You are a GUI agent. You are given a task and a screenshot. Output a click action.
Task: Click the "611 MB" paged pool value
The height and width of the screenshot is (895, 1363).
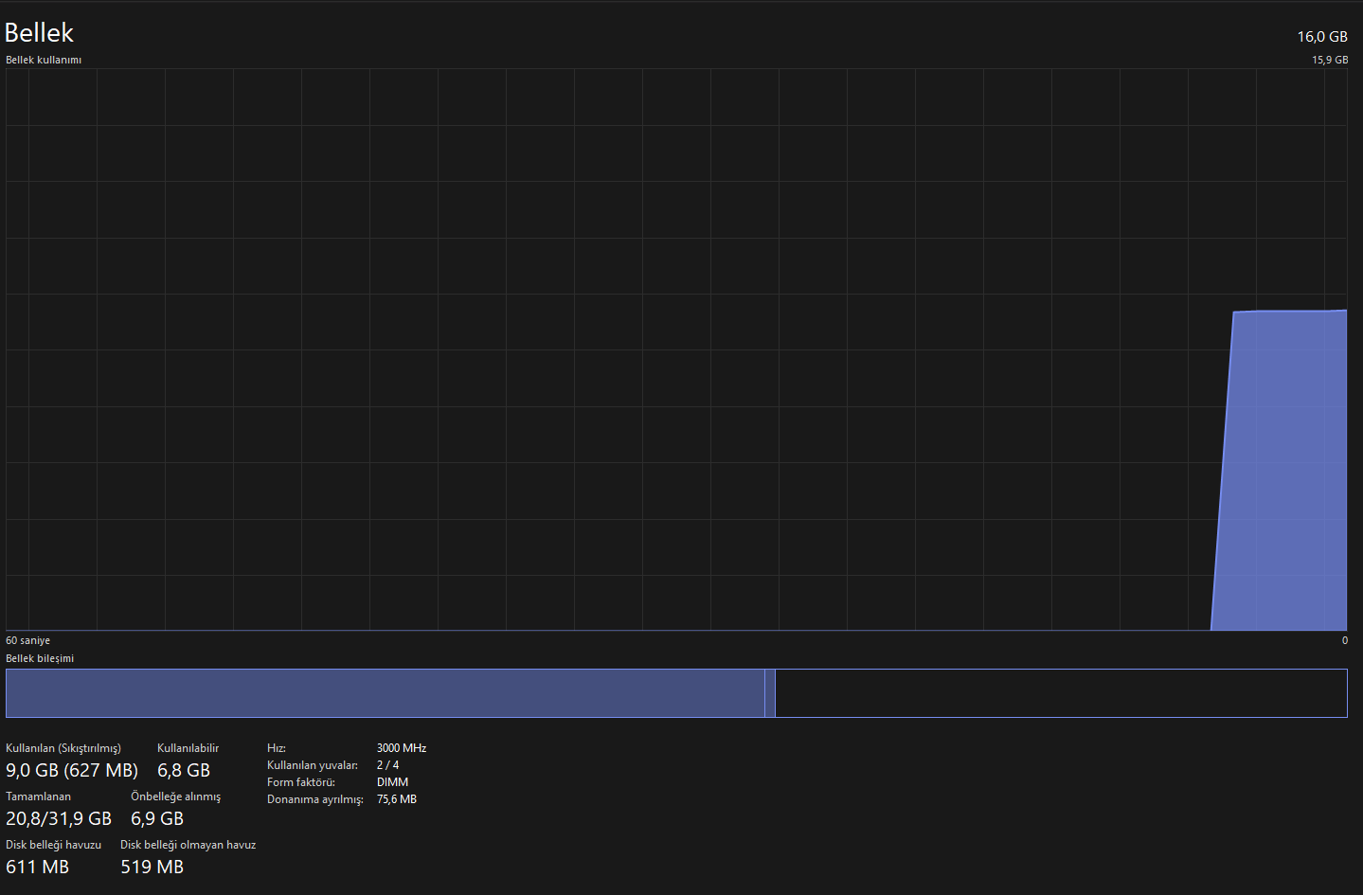coord(37,867)
